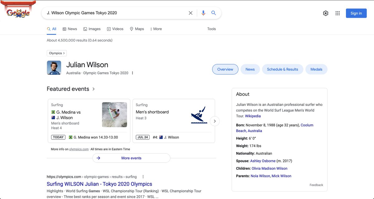Screen dimensions: 374x199
Task: Open the Olympics breadcrumb chip
Action: [57, 53]
